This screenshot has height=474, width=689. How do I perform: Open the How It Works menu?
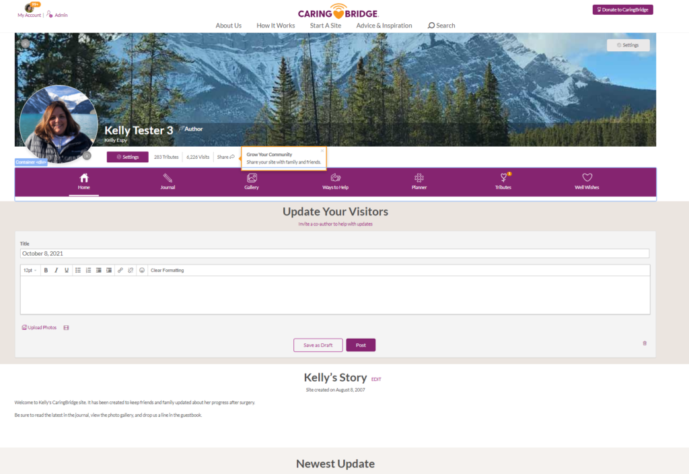275,26
